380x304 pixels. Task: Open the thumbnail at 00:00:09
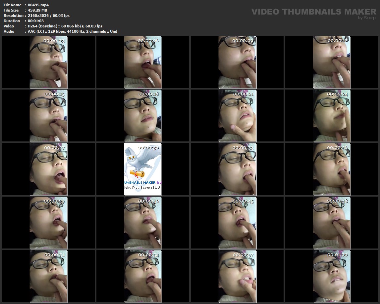coord(237,62)
